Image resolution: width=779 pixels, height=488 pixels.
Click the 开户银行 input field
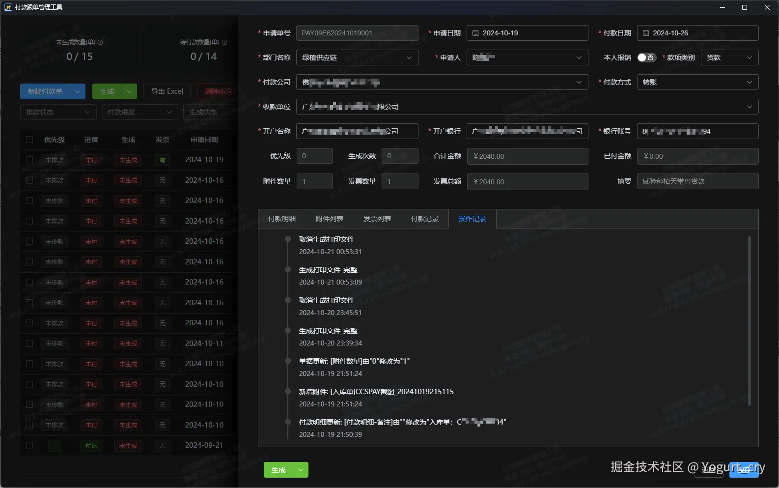coord(527,131)
